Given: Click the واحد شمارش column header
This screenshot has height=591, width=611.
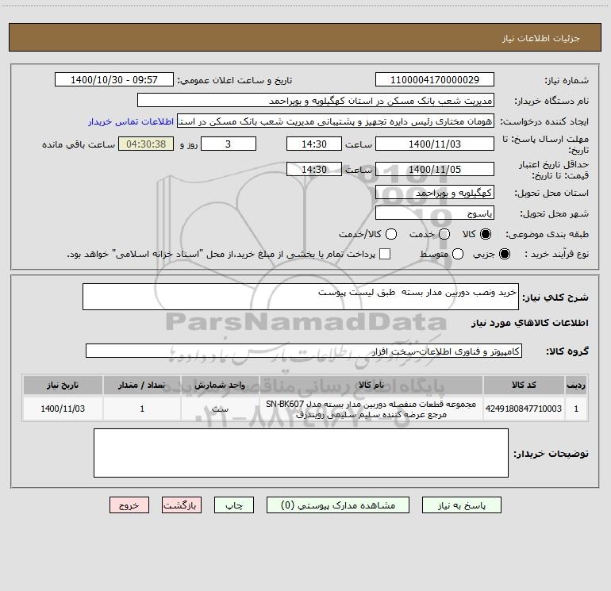Looking at the screenshot, I should (x=220, y=385).
